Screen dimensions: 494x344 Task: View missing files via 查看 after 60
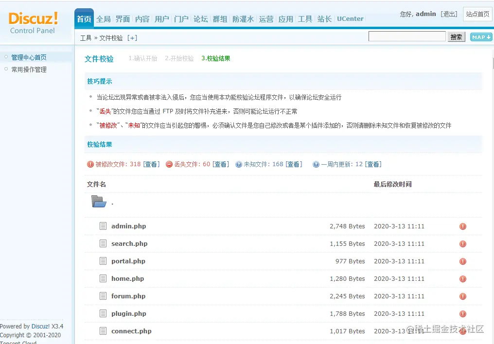point(221,164)
